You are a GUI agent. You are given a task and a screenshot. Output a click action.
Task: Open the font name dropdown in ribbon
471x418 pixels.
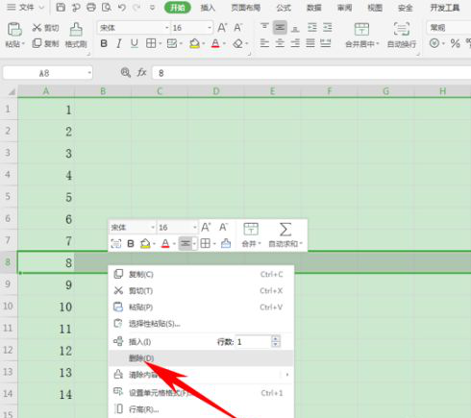(x=166, y=28)
